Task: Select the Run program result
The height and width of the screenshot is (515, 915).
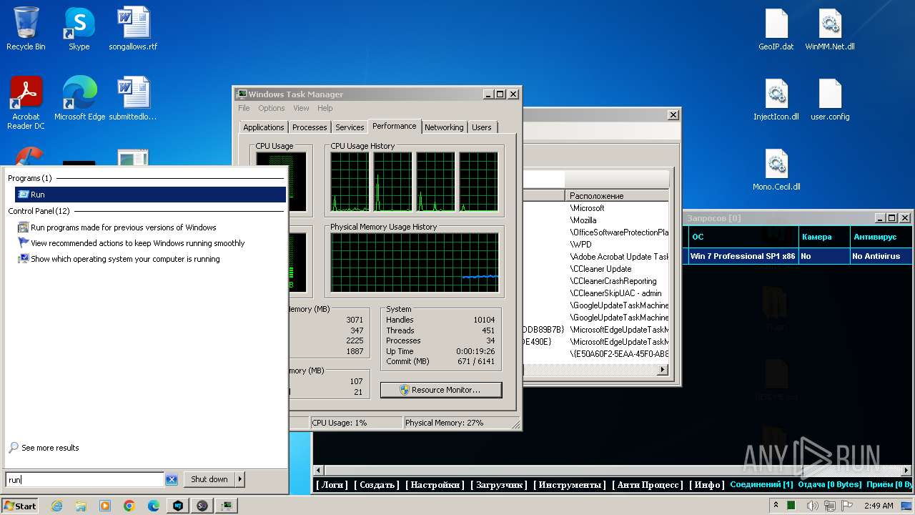Action: point(150,195)
